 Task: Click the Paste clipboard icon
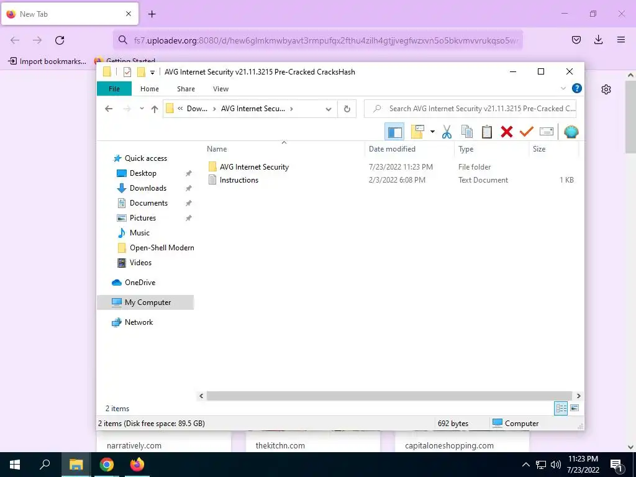[487, 132]
